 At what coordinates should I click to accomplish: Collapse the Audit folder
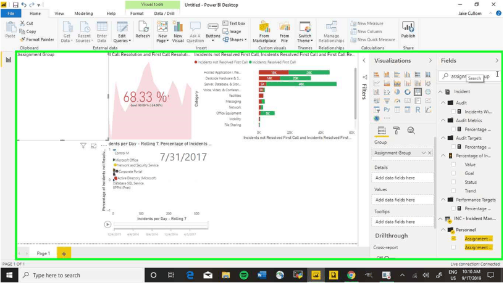pos(443,103)
